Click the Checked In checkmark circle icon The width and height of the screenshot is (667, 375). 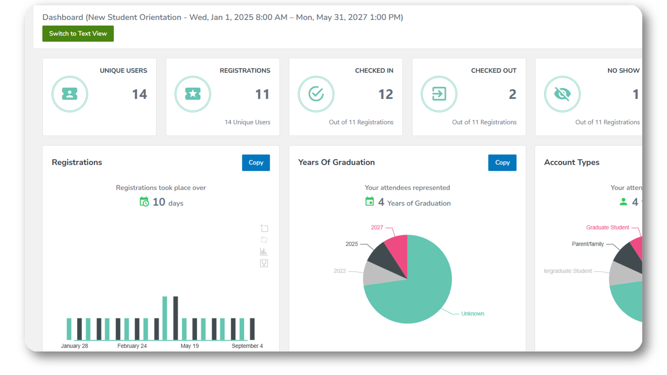(316, 94)
